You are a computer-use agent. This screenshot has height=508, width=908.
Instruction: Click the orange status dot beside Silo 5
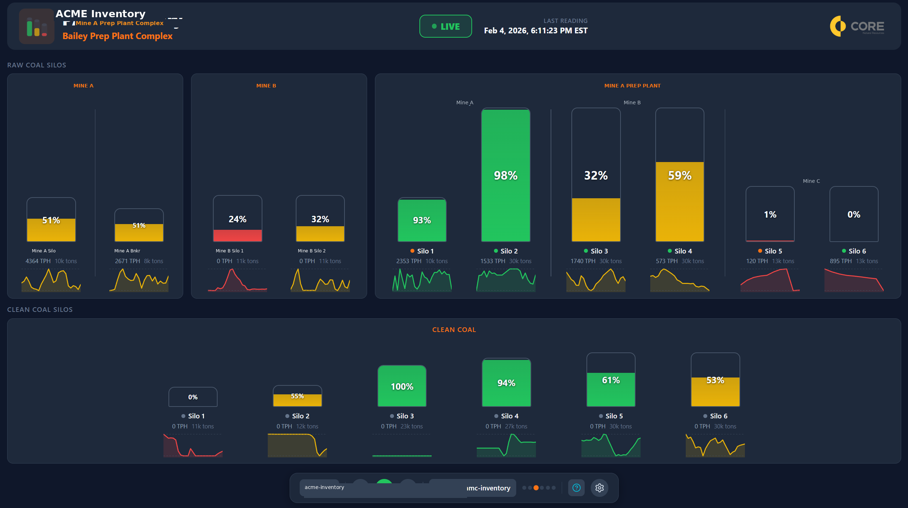coord(759,251)
